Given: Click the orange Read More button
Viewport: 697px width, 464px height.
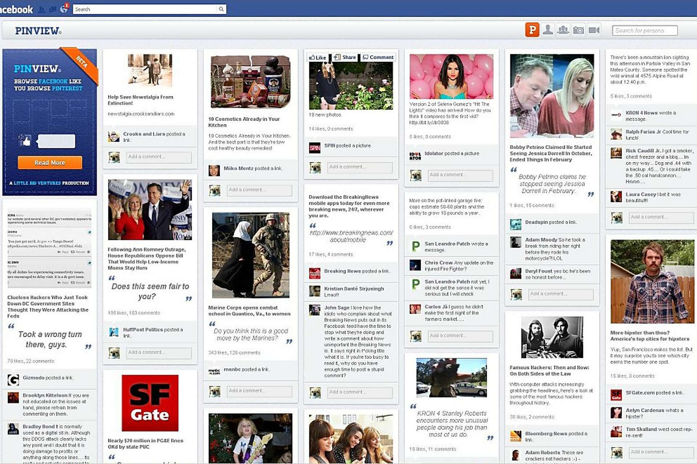Looking at the screenshot, I should [50, 163].
